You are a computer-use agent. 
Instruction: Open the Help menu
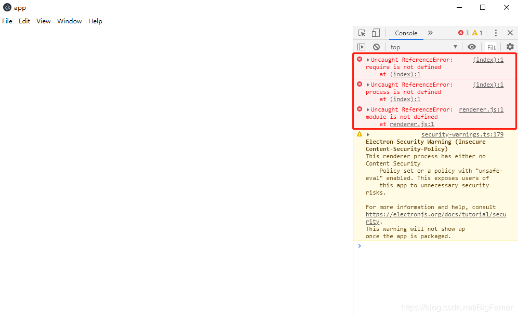(x=95, y=21)
